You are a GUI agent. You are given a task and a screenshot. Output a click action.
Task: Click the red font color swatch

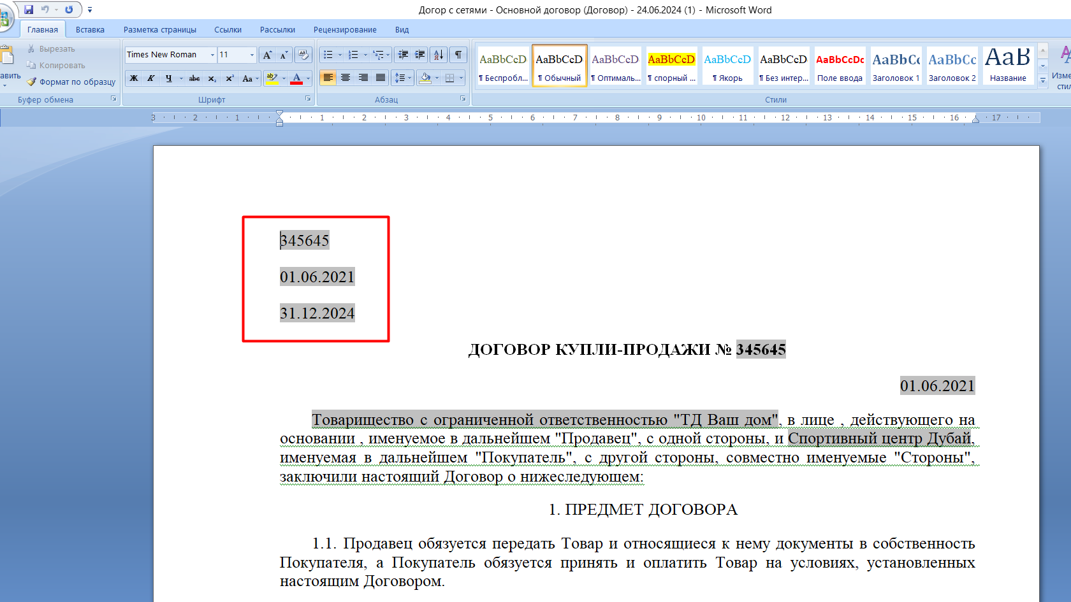[296, 78]
